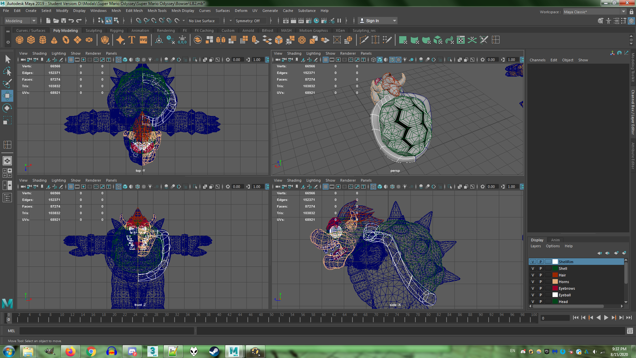Toggle visibility V for Horns layer
636x358 pixels.
533,282
